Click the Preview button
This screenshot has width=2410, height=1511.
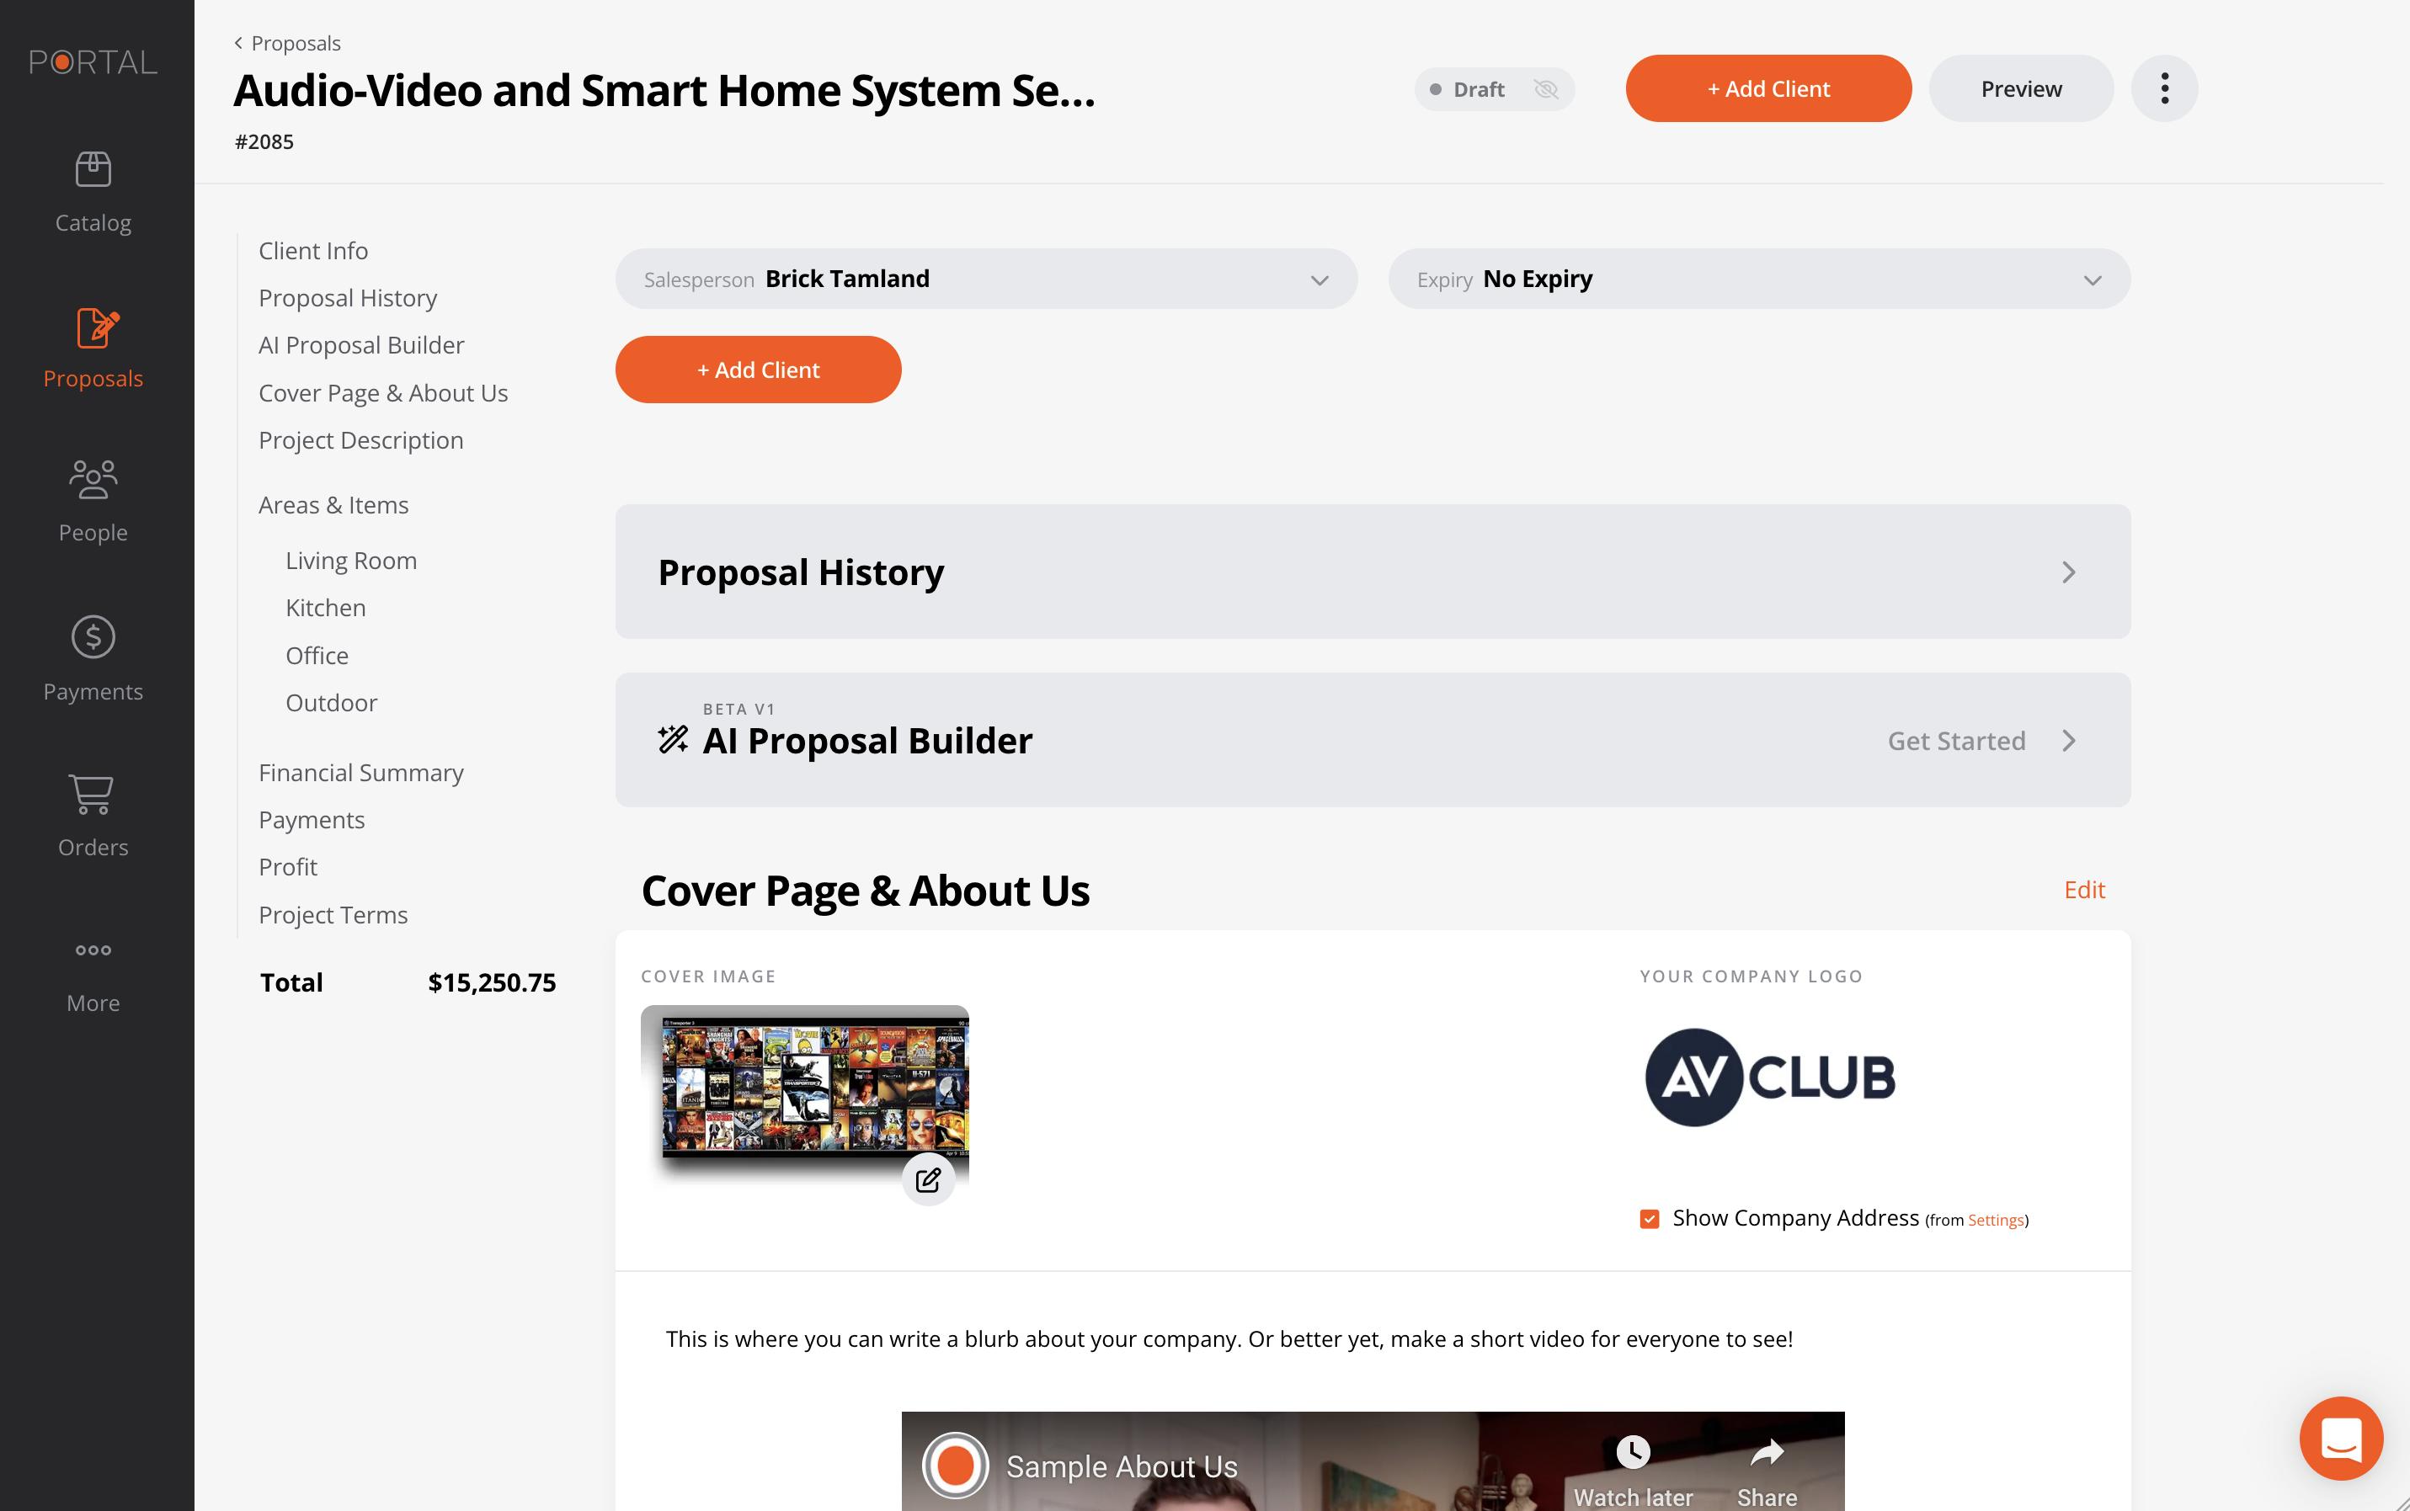click(x=2020, y=89)
